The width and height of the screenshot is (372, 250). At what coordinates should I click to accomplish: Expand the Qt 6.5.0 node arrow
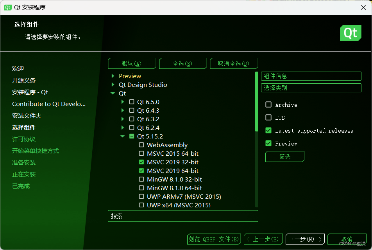(x=123, y=102)
